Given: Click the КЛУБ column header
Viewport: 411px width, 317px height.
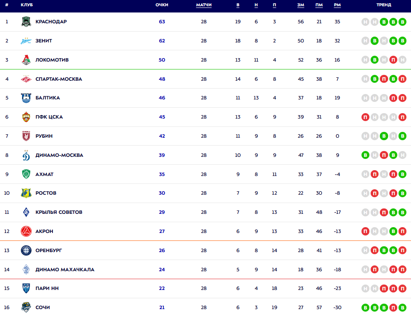Looking at the screenshot, I should [27, 5].
